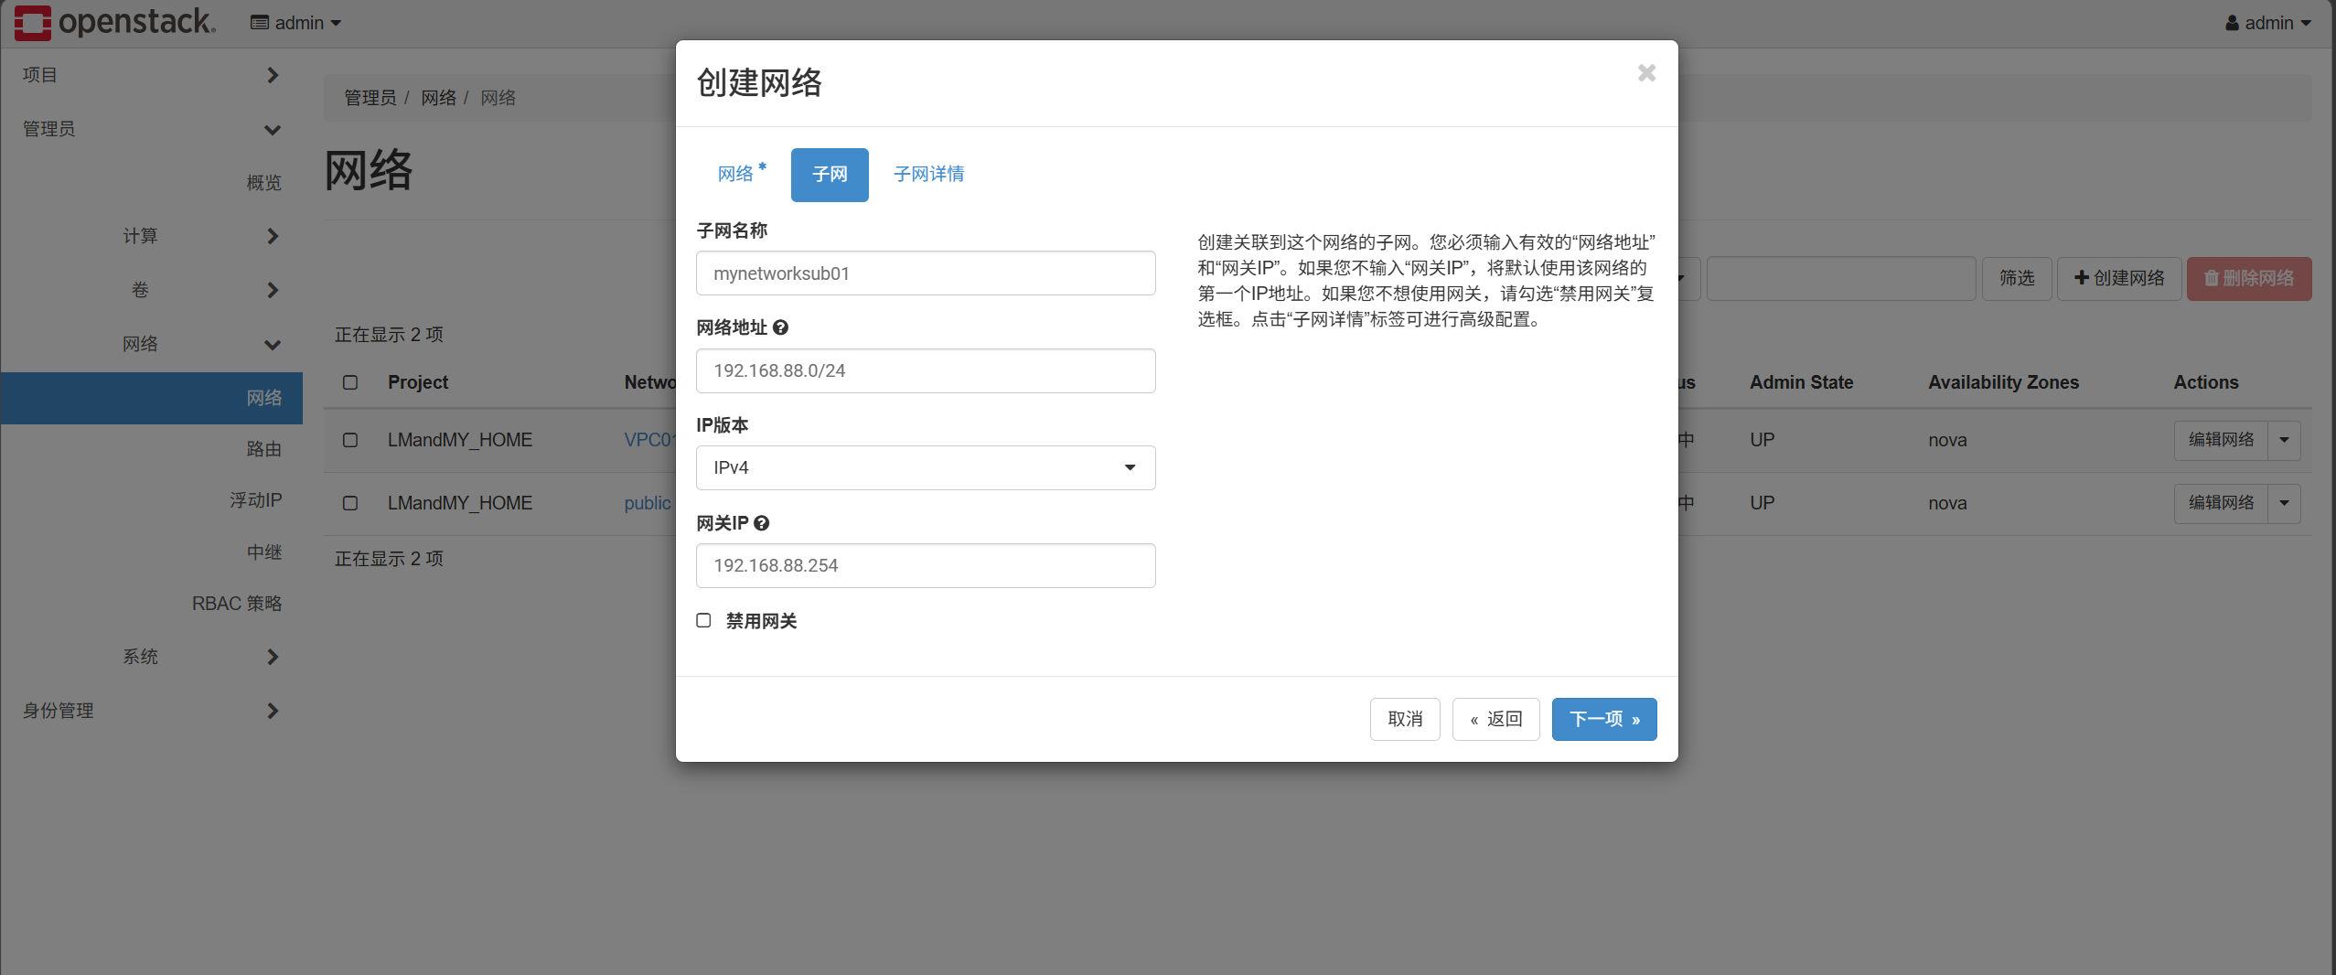Collapse the 网络 sidebar group
Screen dimensions: 2336x975
point(151,344)
